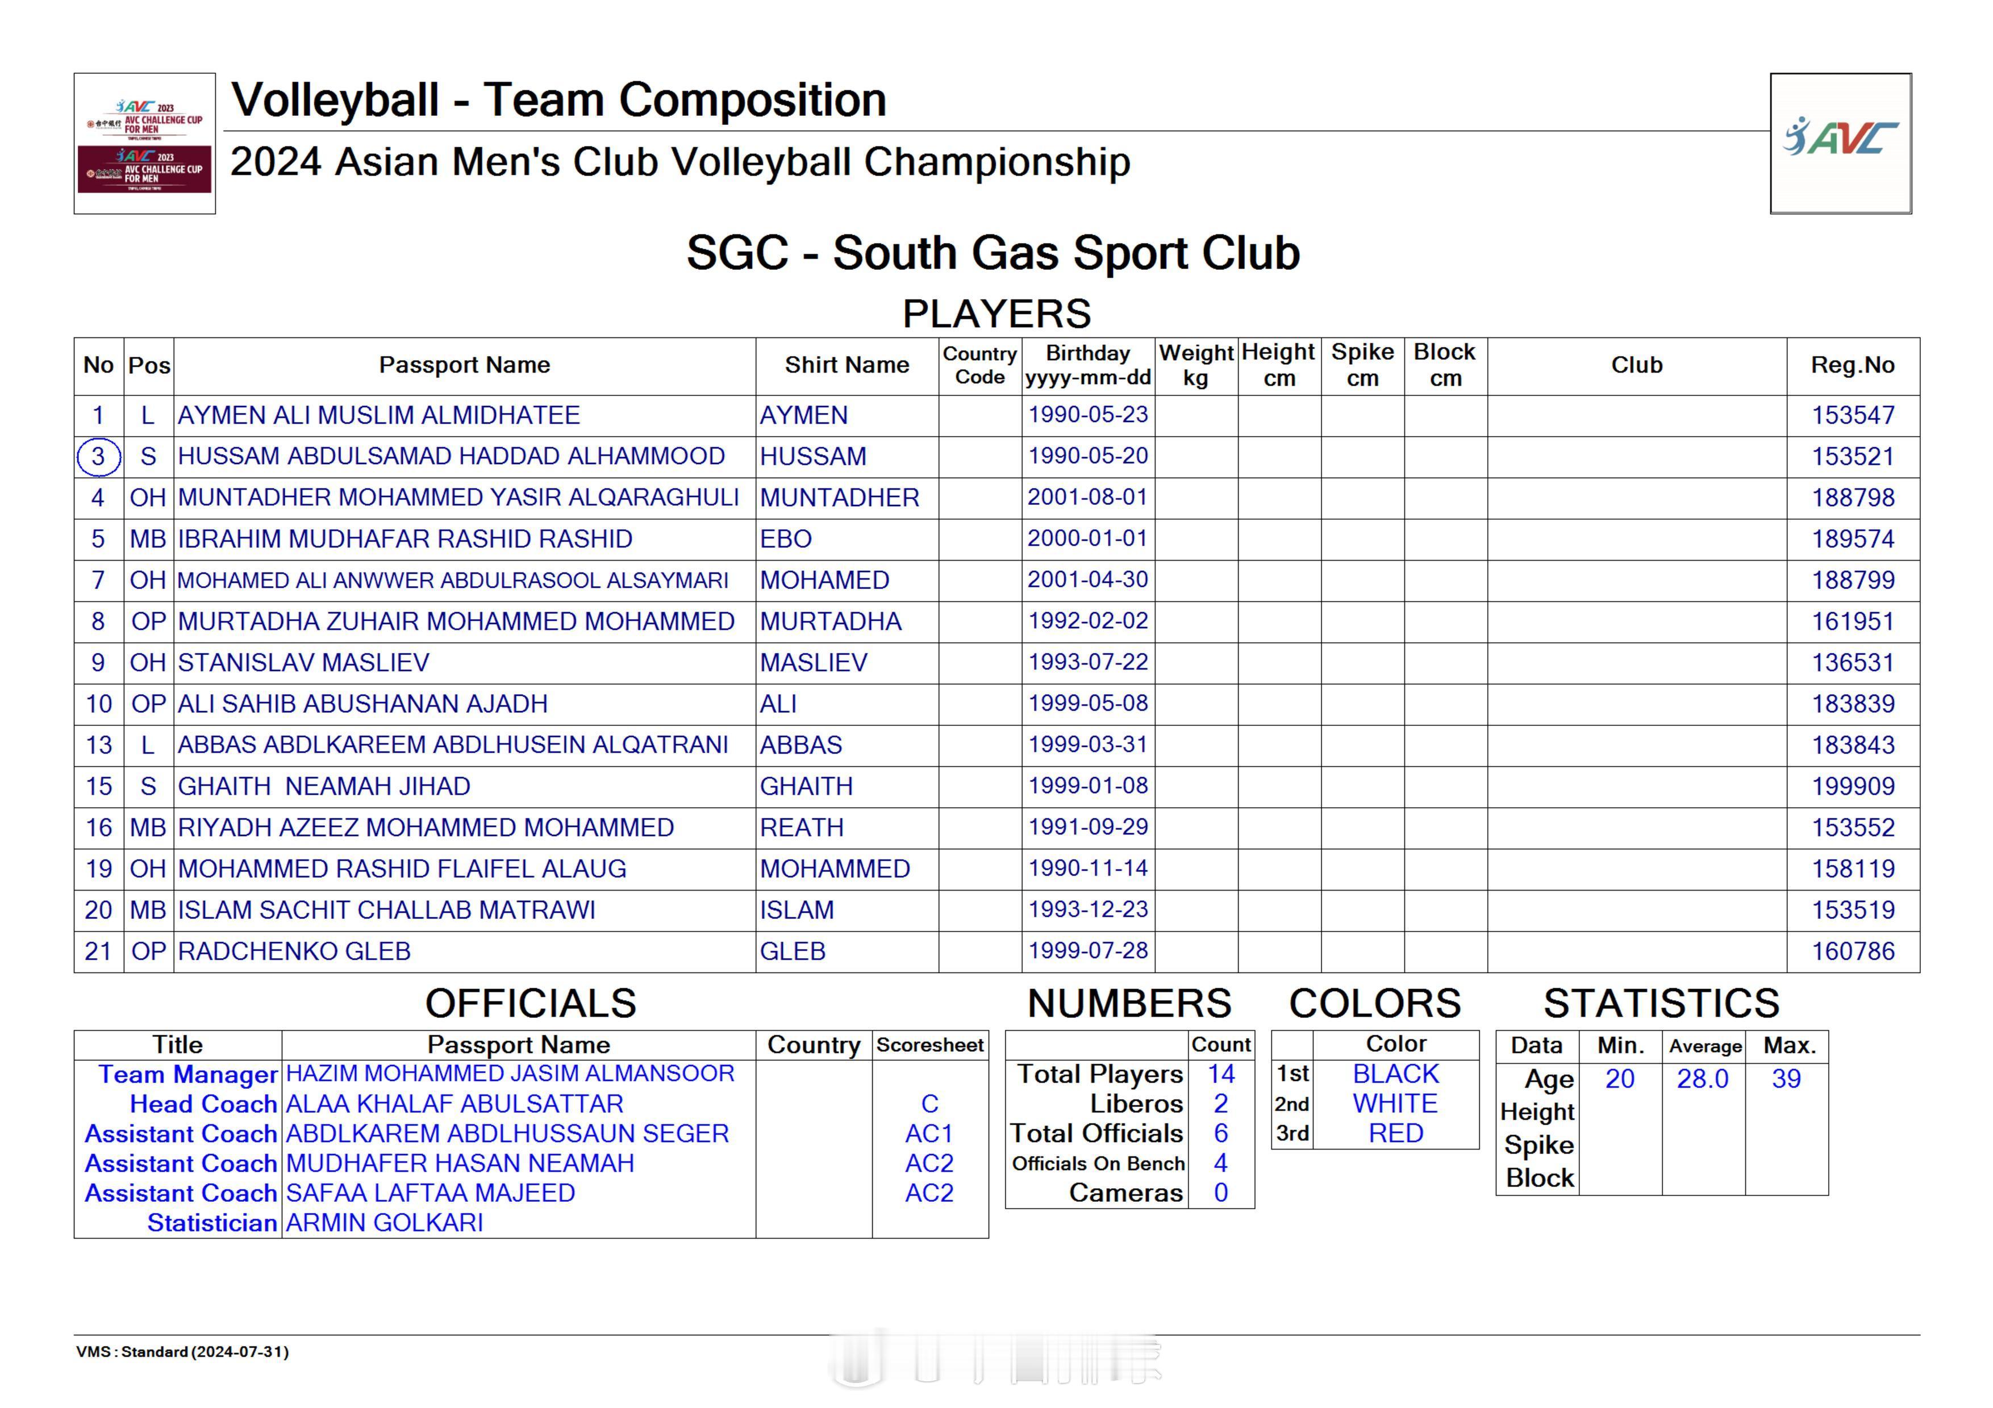The image size is (1993, 1408).
Task: Click registration number 153547
Action: 1852,416
